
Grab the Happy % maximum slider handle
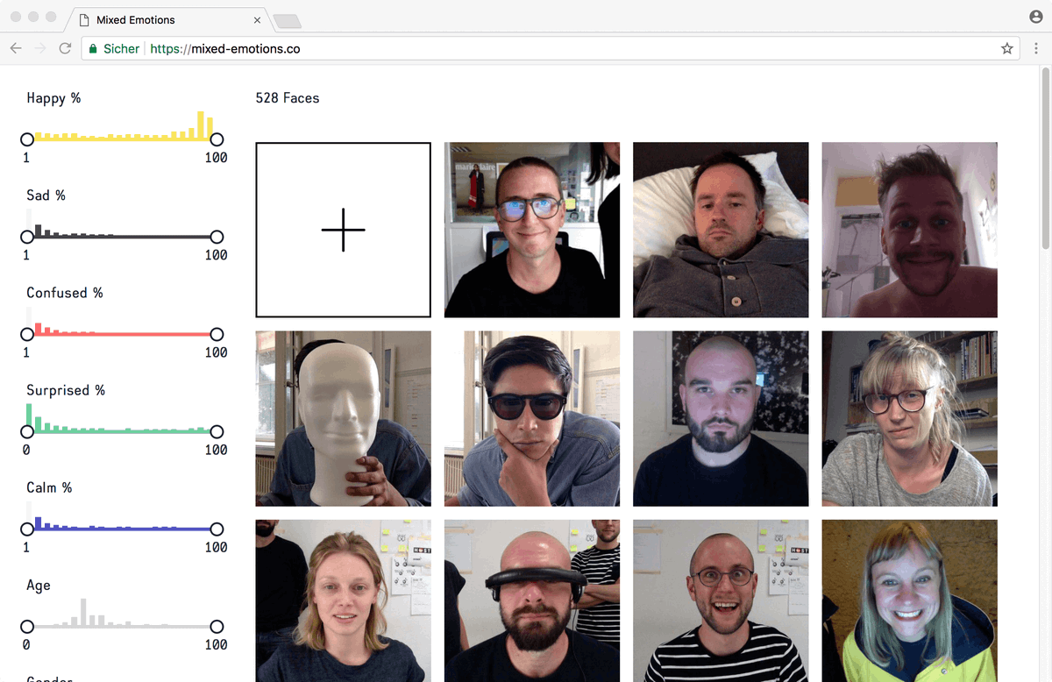tap(217, 139)
